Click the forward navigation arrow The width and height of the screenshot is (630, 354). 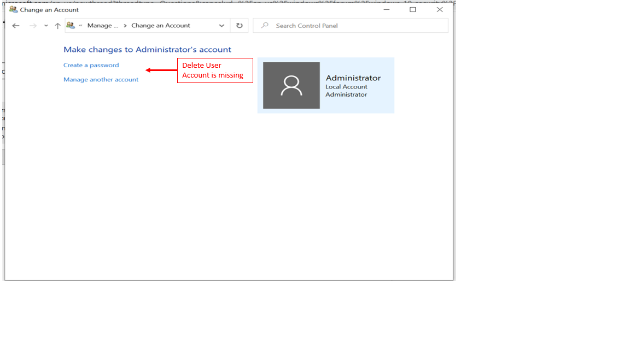coord(33,26)
